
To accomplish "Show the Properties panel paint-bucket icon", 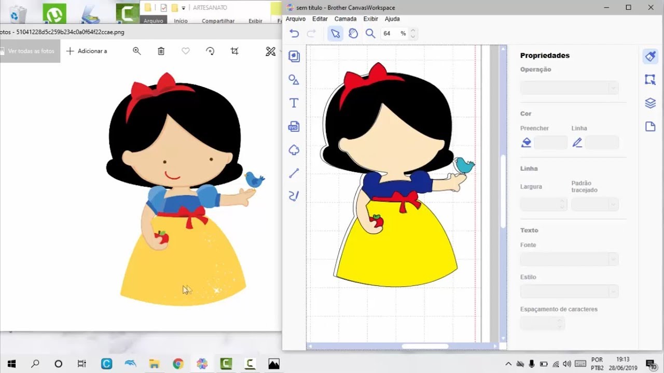I will click(651, 56).
